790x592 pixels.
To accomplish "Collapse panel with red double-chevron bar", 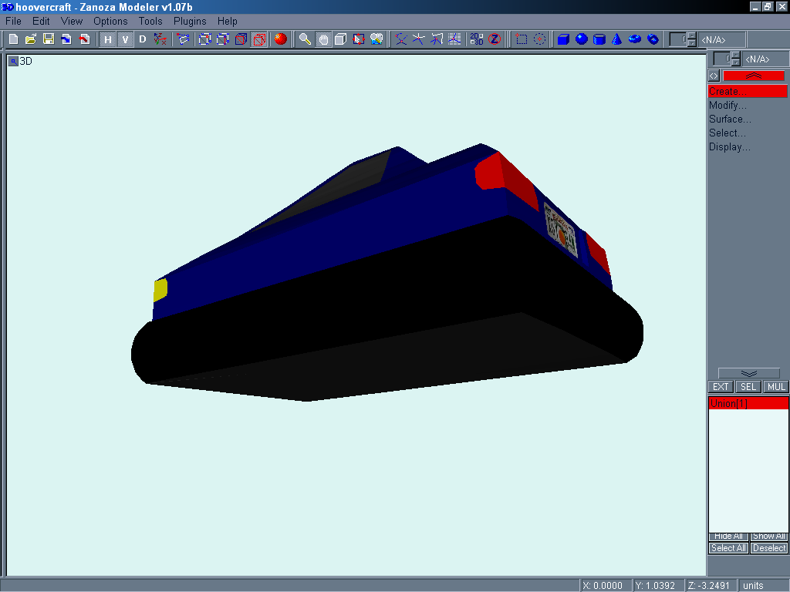I will point(753,76).
